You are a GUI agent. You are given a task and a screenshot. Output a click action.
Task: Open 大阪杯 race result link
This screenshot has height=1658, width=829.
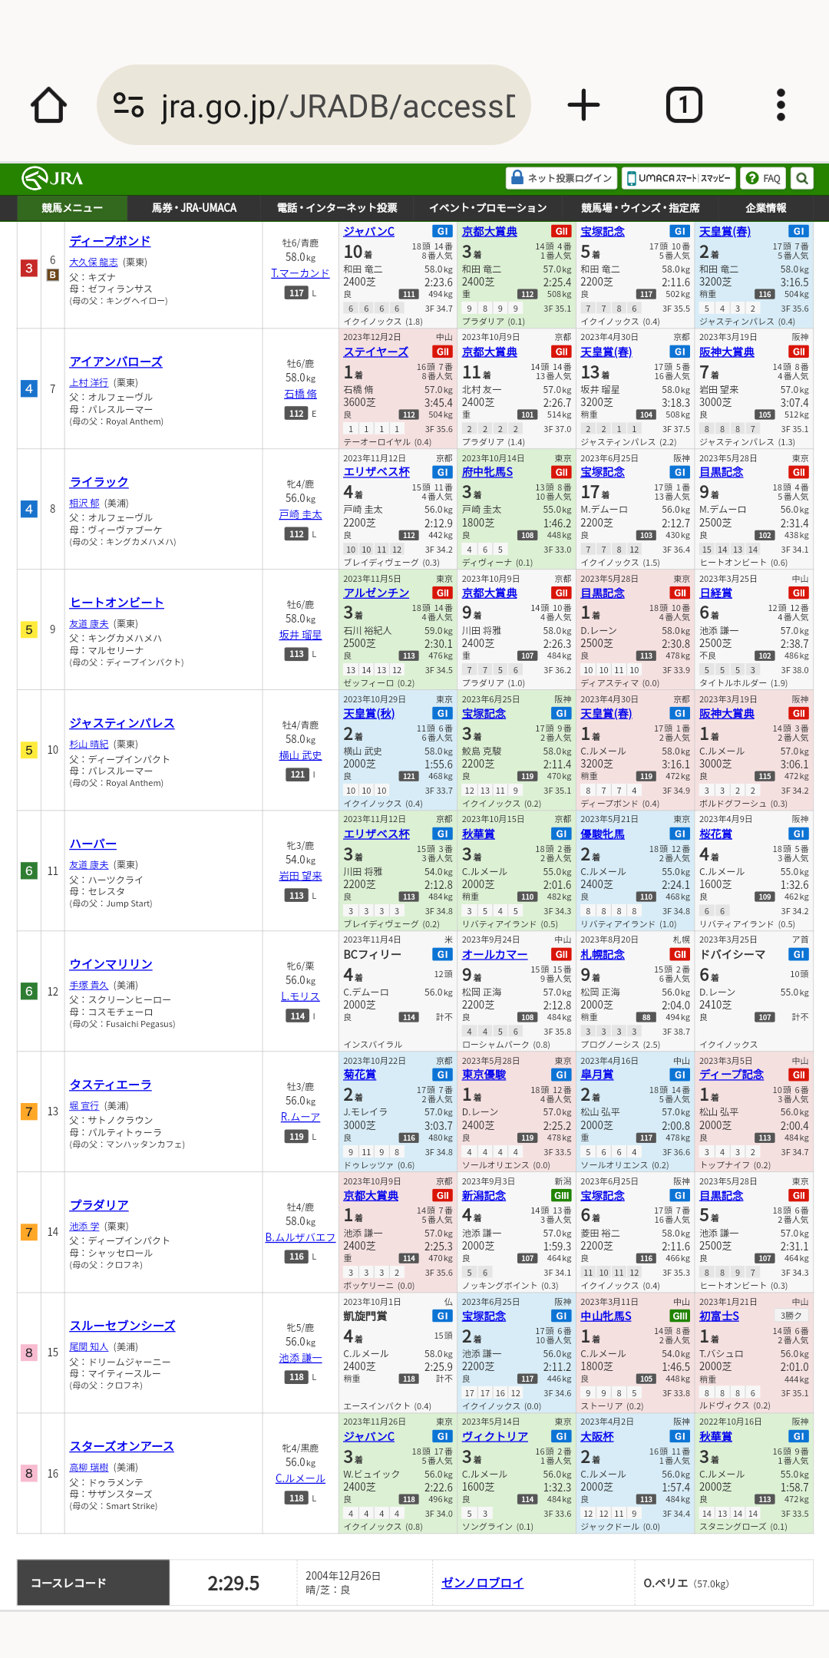point(596,1436)
